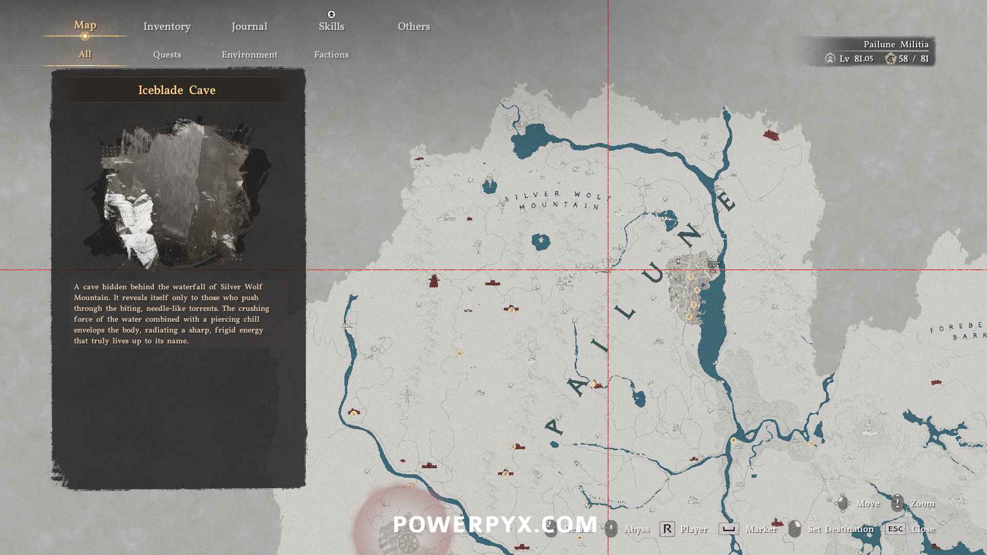Click the Set Destination label
The width and height of the screenshot is (987, 555).
click(x=840, y=529)
